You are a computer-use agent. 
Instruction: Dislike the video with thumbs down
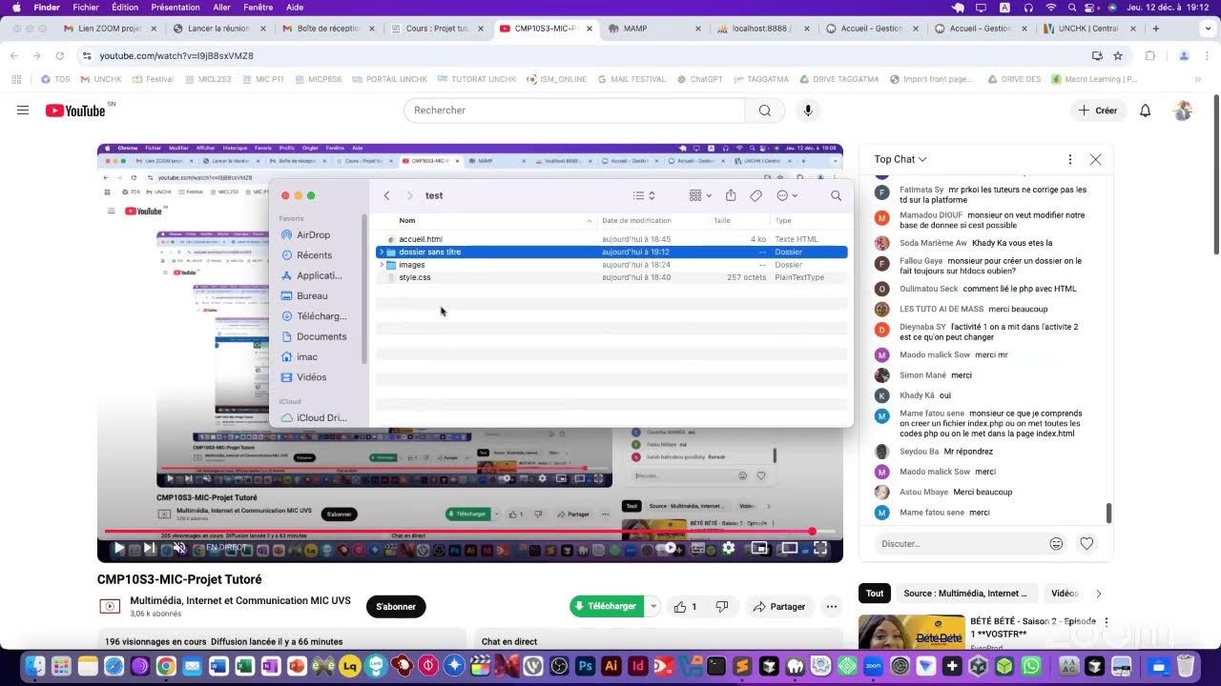click(722, 607)
